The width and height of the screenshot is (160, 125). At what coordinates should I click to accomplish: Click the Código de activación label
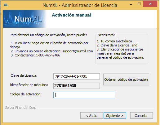[26, 94]
